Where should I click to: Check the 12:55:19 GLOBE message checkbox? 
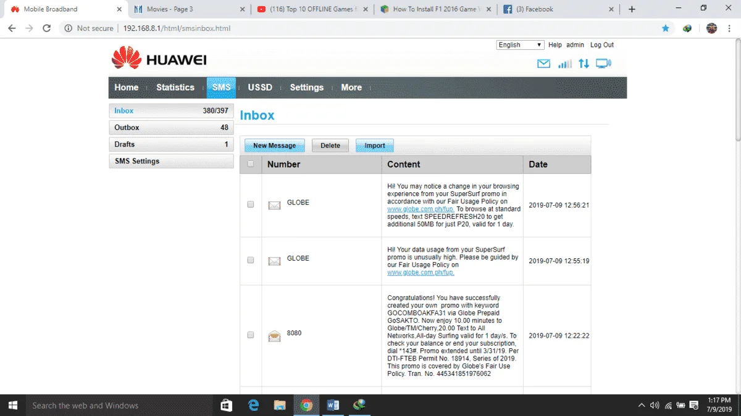point(250,260)
